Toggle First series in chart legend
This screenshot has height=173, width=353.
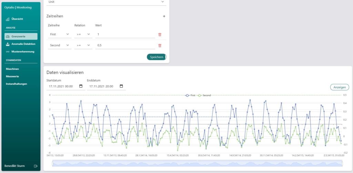190,95
